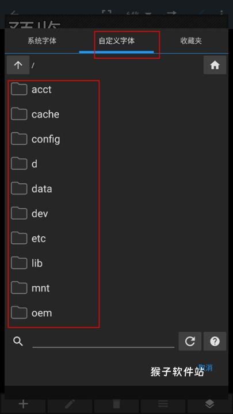This screenshot has height=414, width=233.
Task: Open layers icon in bottom toolbar
Action: pos(209,404)
